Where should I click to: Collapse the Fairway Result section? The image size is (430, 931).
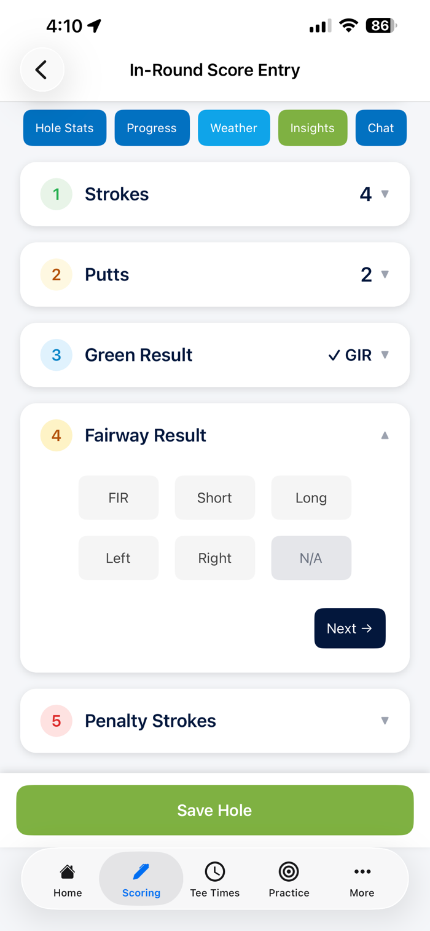pyautogui.click(x=385, y=435)
